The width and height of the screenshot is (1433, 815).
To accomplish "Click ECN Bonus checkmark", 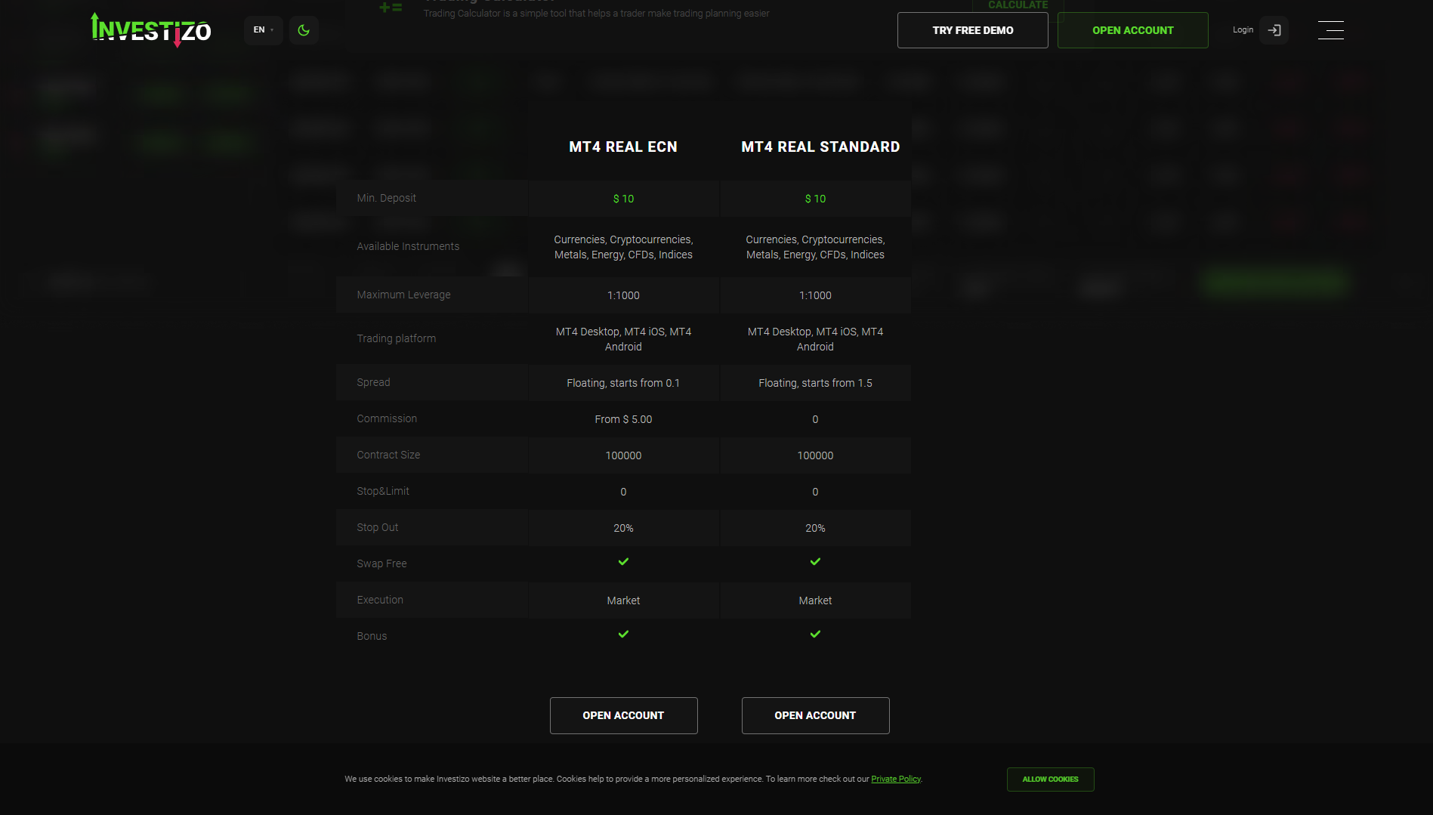I will point(624,634).
